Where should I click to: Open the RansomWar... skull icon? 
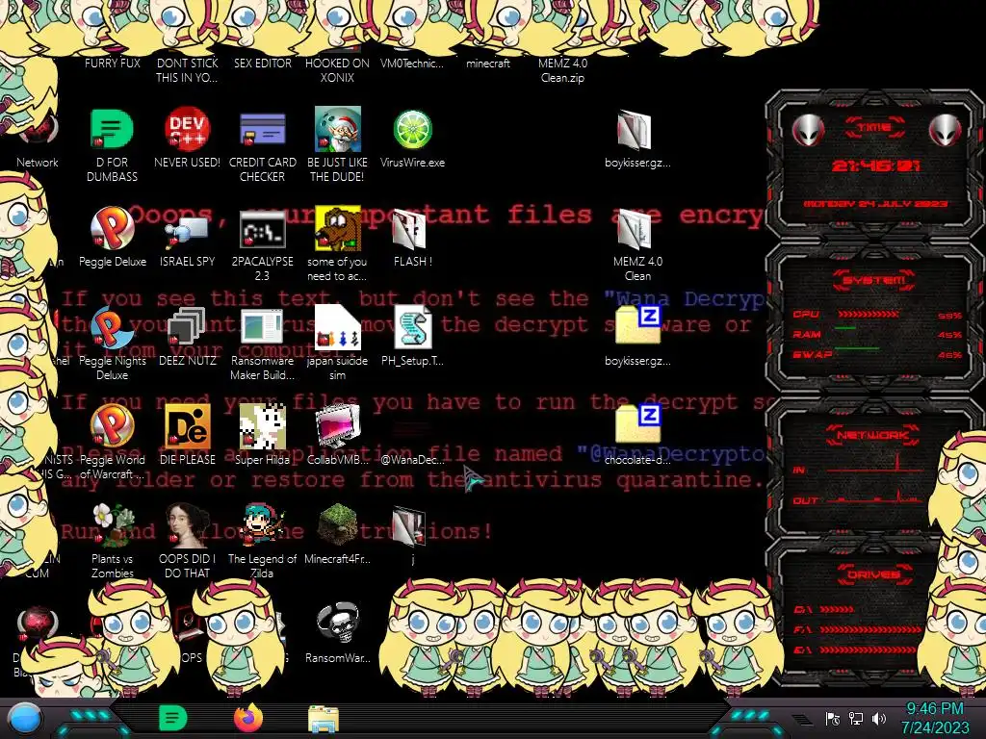(x=338, y=624)
